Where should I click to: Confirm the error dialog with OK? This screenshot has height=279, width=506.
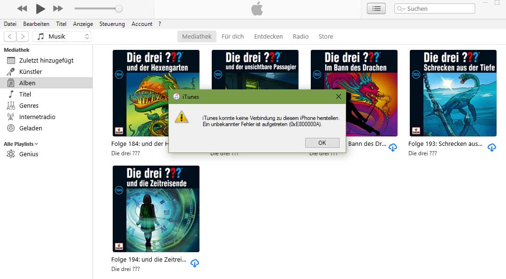322,143
